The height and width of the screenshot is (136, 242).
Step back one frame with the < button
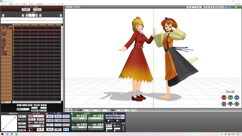click(x=27, y=15)
